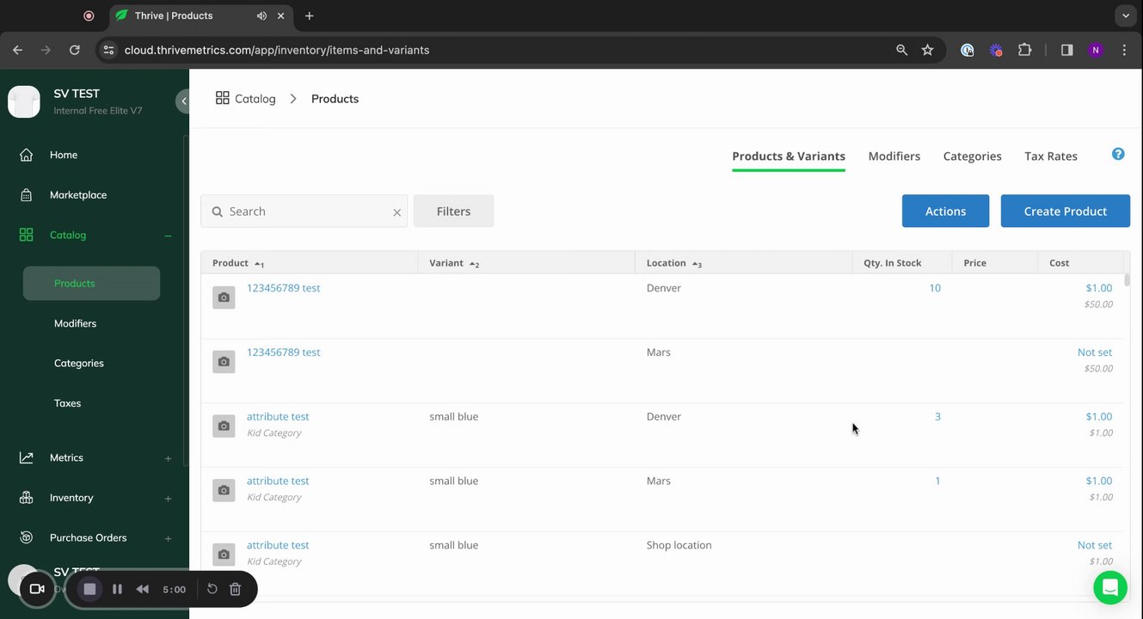Collapse the sidebar with the arrow handle
This screenshot has height=619, width=1143.
click(183, 101)
